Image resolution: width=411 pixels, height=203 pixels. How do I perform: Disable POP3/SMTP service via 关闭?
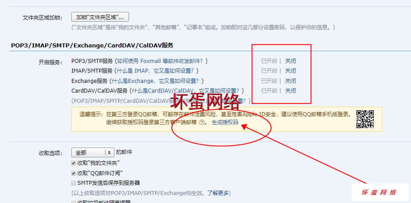pos(290,61)
